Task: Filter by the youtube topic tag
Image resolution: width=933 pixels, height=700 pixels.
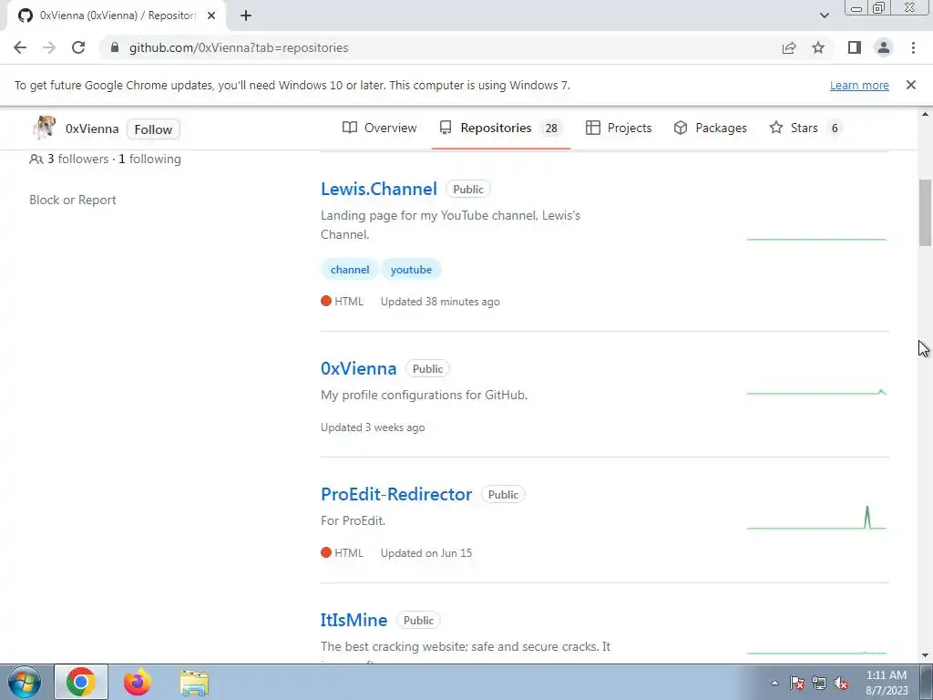Action: click(x=411, y=270)
